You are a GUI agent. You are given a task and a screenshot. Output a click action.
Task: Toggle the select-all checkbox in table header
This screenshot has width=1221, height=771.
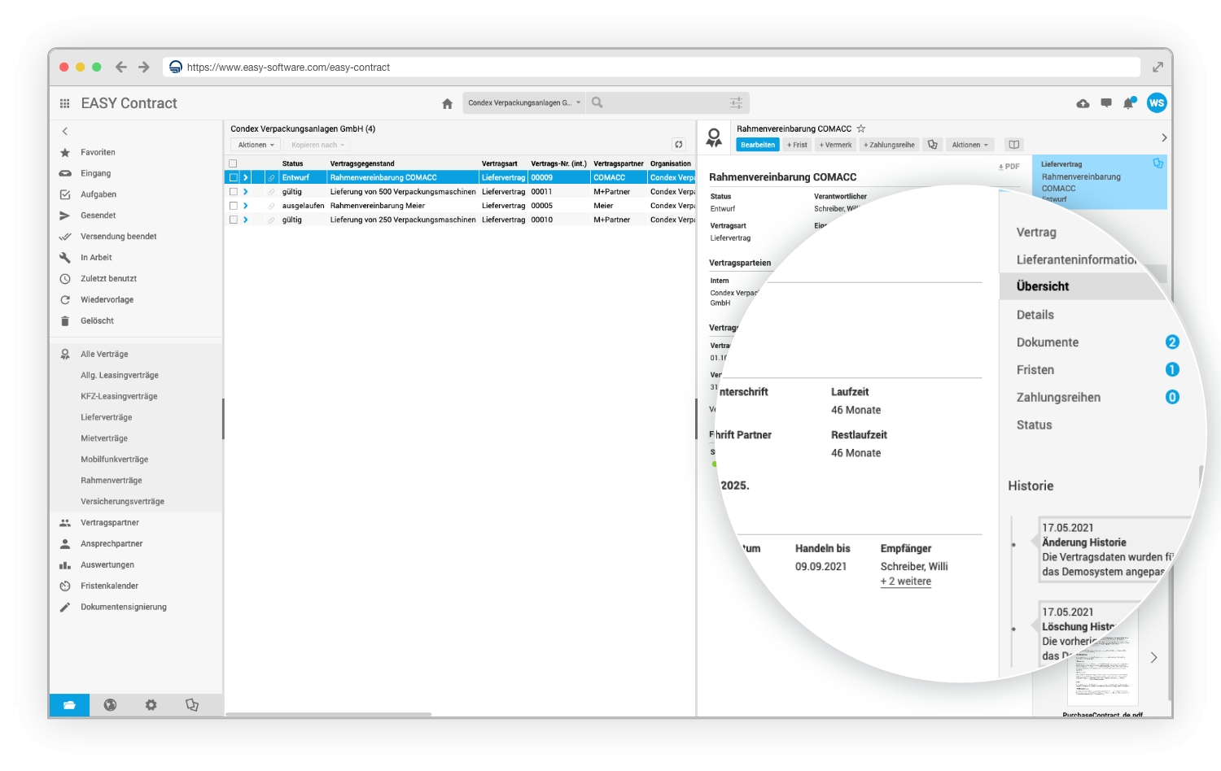point(233,163)
